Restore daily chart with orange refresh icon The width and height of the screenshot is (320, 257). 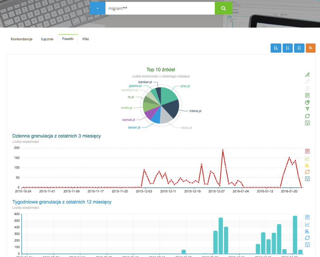(307, 172)
